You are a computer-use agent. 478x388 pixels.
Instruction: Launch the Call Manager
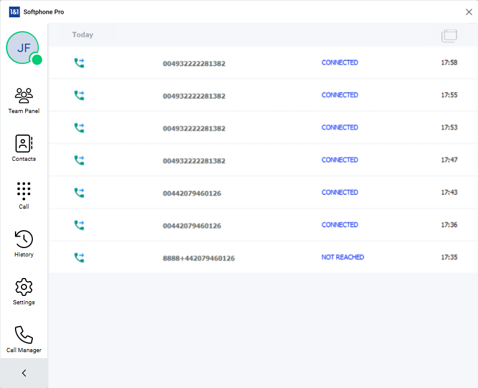(24, 340)
